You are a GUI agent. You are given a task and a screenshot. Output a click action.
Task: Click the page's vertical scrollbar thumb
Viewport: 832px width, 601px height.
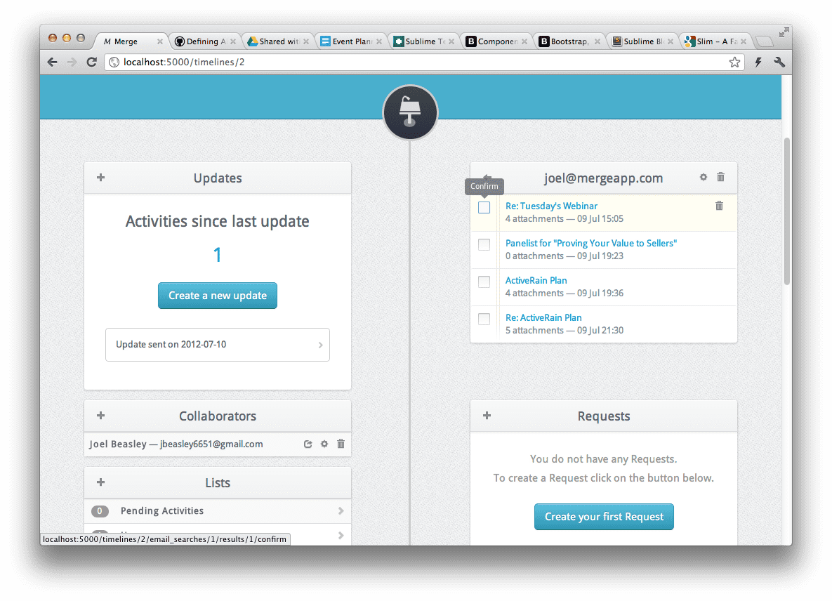point(786,211)
